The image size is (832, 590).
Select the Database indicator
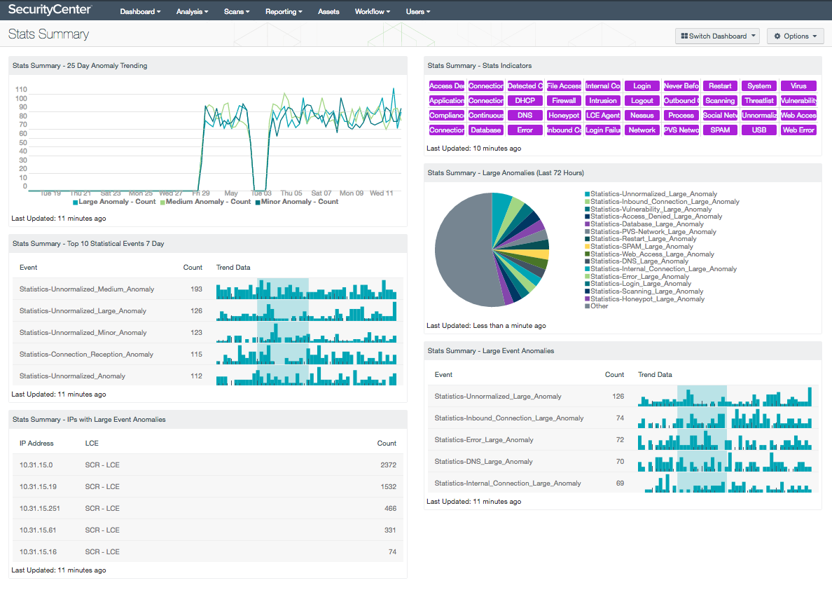[485, 130]
